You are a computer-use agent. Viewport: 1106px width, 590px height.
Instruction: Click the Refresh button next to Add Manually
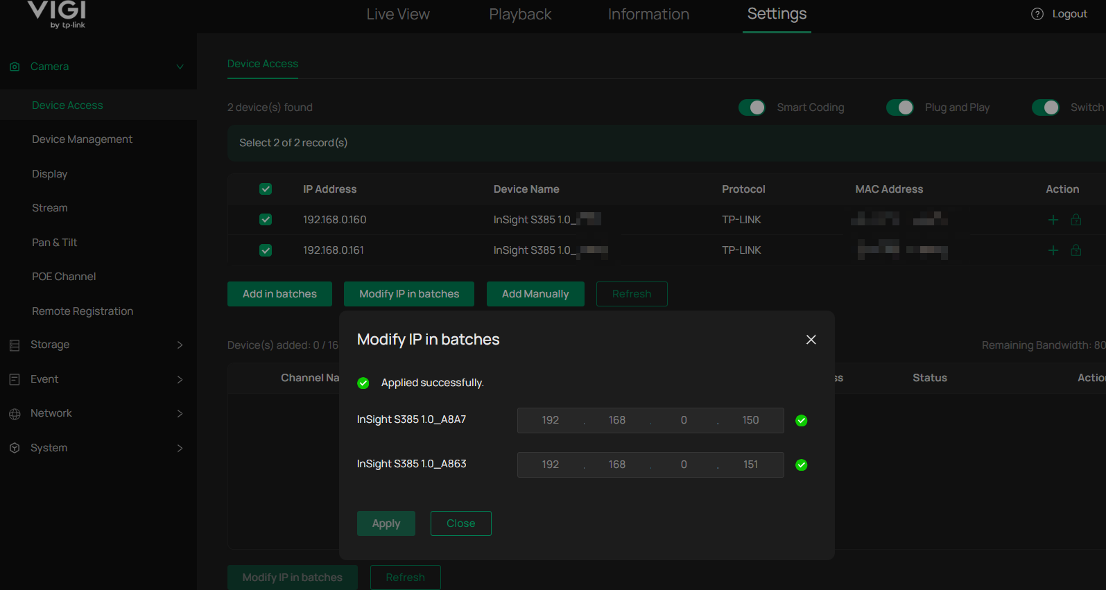pos(632,294)
